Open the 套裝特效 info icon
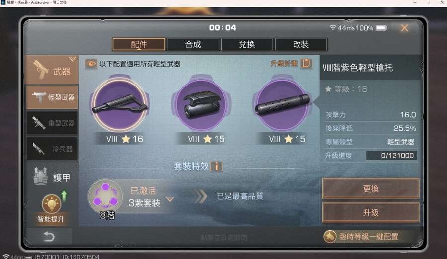447x259 pixels. click(x=217, y=166)
